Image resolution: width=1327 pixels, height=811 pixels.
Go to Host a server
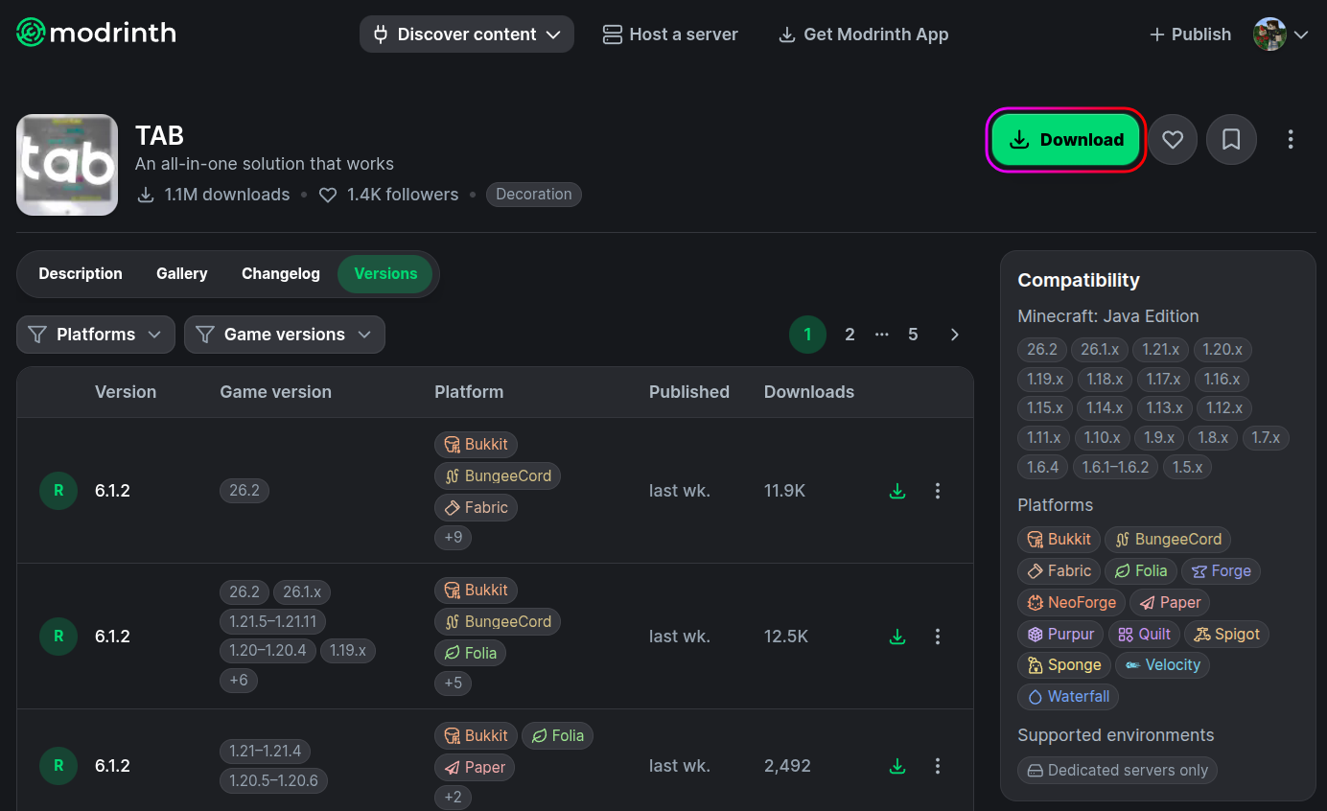pos(670,35)
